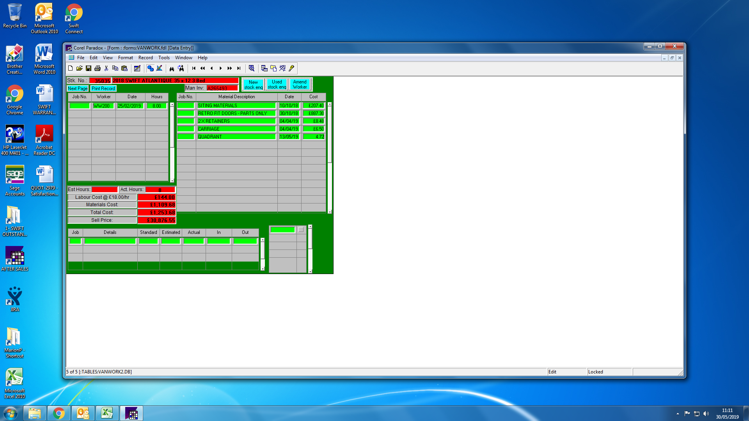Click the Save toolbar icon
The width and height of the screenshot is (749, 421).
click(89, 68)
